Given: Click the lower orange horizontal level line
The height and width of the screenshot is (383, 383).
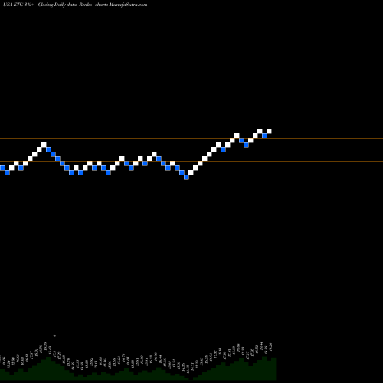Looking at the screenshot, I should click(x=191, y=162).
